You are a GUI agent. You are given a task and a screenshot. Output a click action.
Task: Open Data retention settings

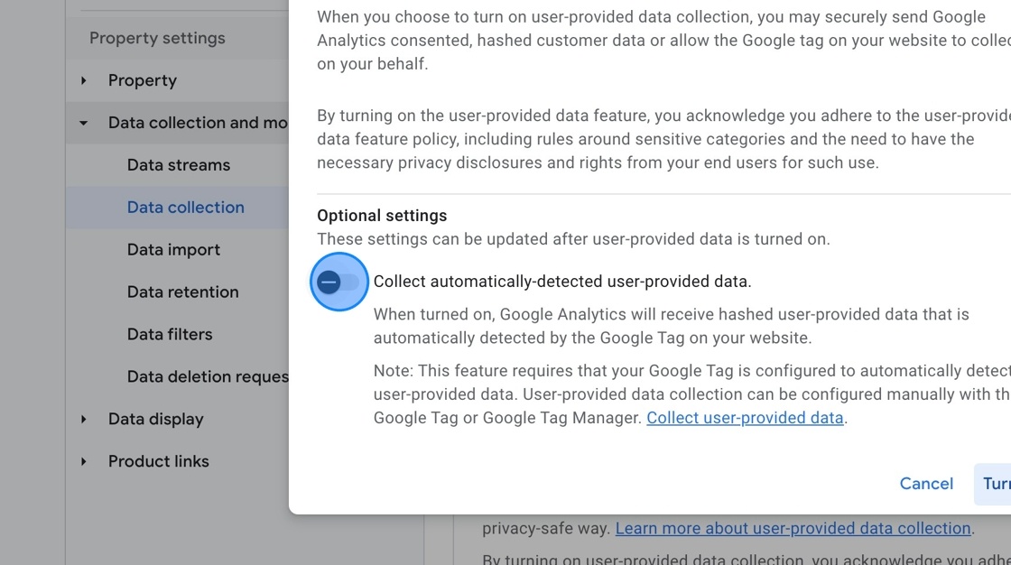pyautogui.click(x=182, y=292)
